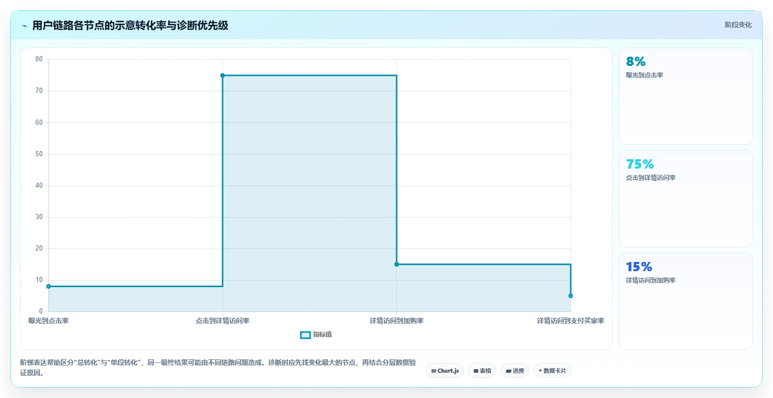Click the 阶段变化 label in header
Viewport: 773px width, 398px height.
[x=738, y=25]
